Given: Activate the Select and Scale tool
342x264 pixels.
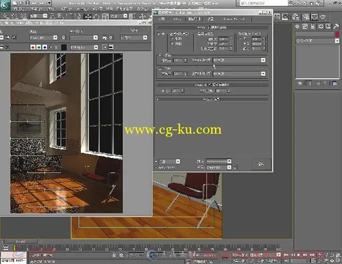Looking at the screenshot, I should pos(105,16).
